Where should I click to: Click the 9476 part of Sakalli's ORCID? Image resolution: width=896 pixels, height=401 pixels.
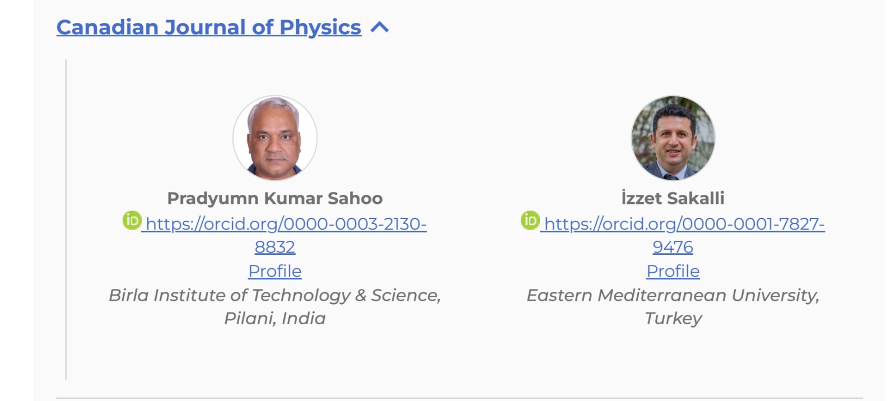pyautogui.click(x=673, y=247)
